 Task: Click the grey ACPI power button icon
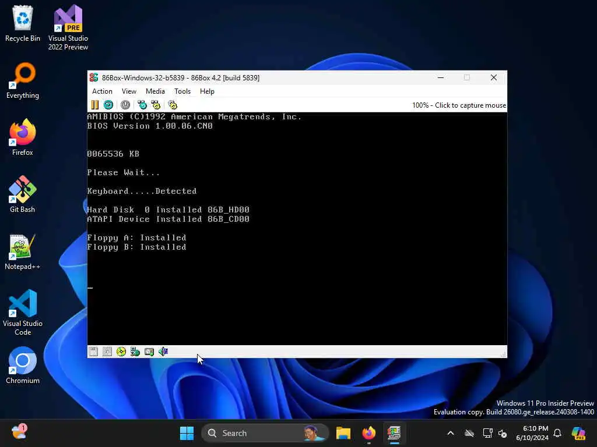125,105
